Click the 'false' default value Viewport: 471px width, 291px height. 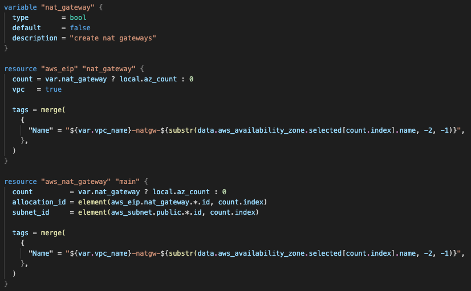[80, 27]
